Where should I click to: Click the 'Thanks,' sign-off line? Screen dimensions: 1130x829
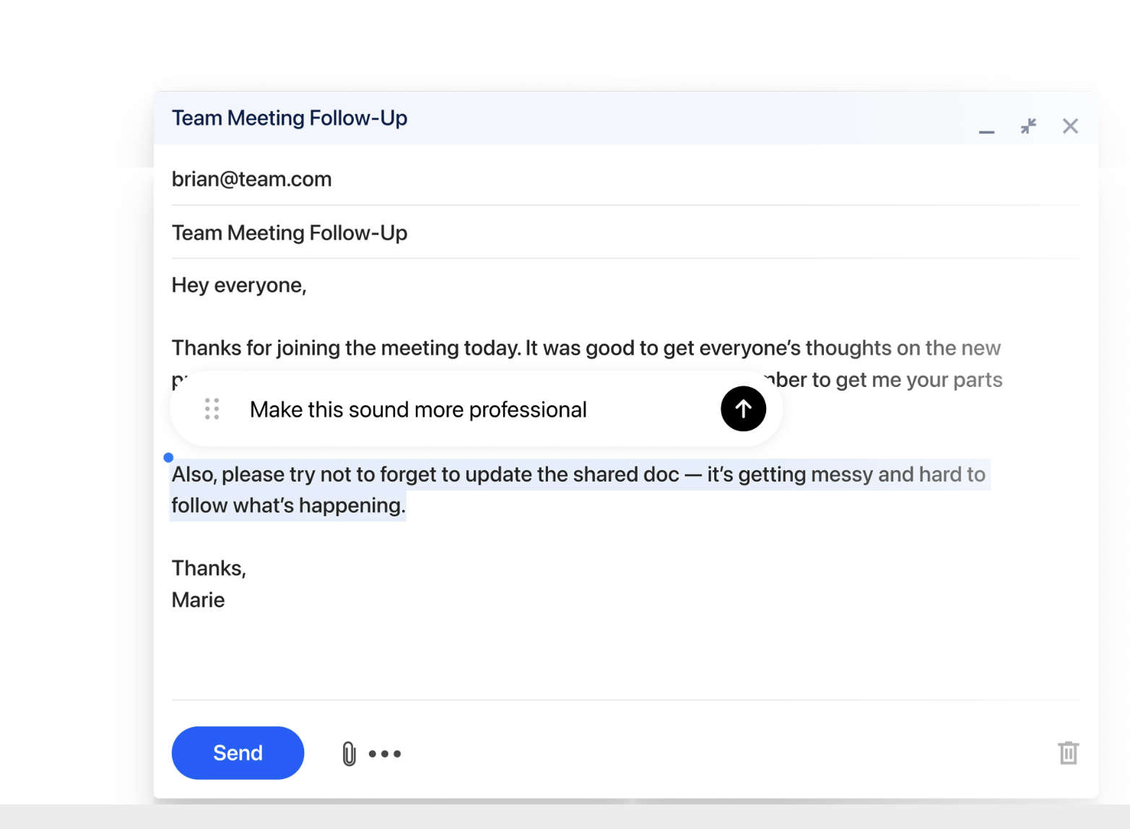pyautogui.click(x=209, y=568)
